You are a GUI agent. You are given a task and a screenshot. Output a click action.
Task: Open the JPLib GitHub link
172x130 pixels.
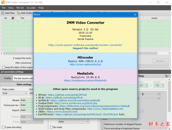[x=64, y=98]
